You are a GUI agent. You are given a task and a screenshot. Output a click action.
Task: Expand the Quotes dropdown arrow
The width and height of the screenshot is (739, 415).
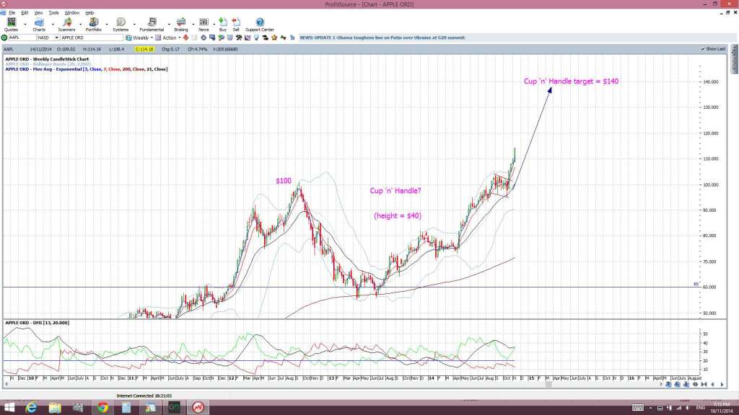(x=25, y=24)
